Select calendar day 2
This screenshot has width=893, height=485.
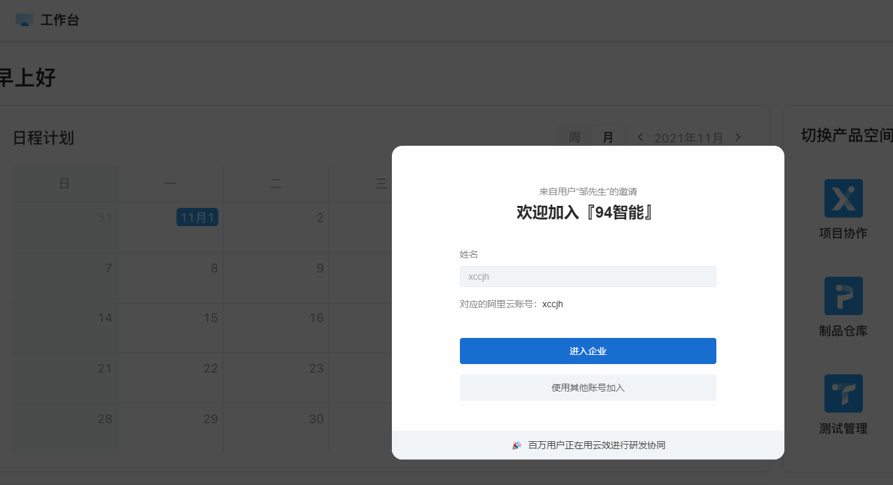(x=320, y=218)
